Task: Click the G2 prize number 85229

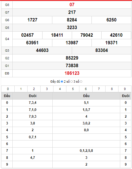Action: (x=72, y=58)
